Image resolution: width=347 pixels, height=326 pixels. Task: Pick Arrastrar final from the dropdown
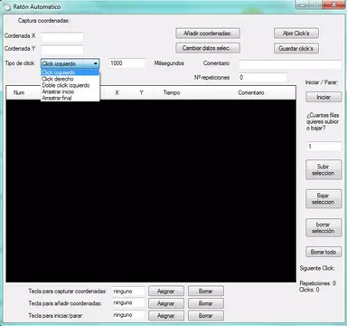(x=57, y=98)
